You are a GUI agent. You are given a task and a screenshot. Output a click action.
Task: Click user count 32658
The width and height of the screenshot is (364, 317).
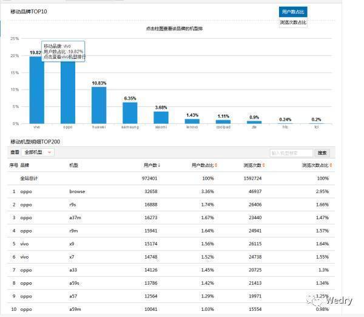coord(151,191)
